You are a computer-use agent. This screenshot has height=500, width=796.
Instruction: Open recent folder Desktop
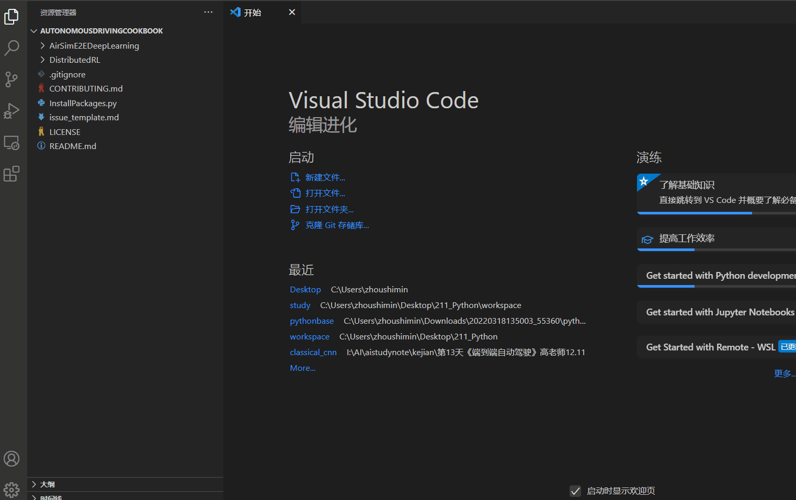[305, 289]
